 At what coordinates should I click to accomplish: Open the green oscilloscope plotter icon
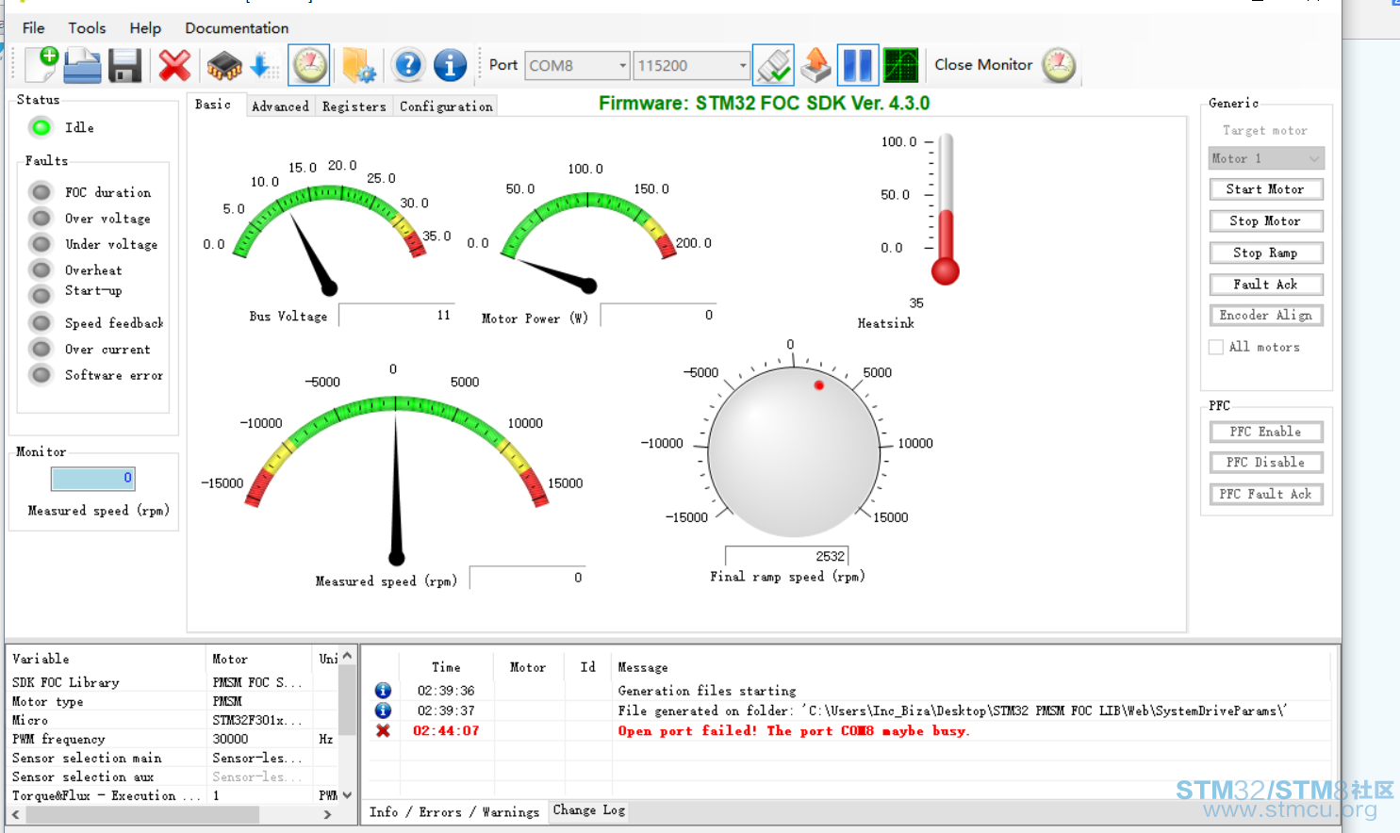(900, 65)
